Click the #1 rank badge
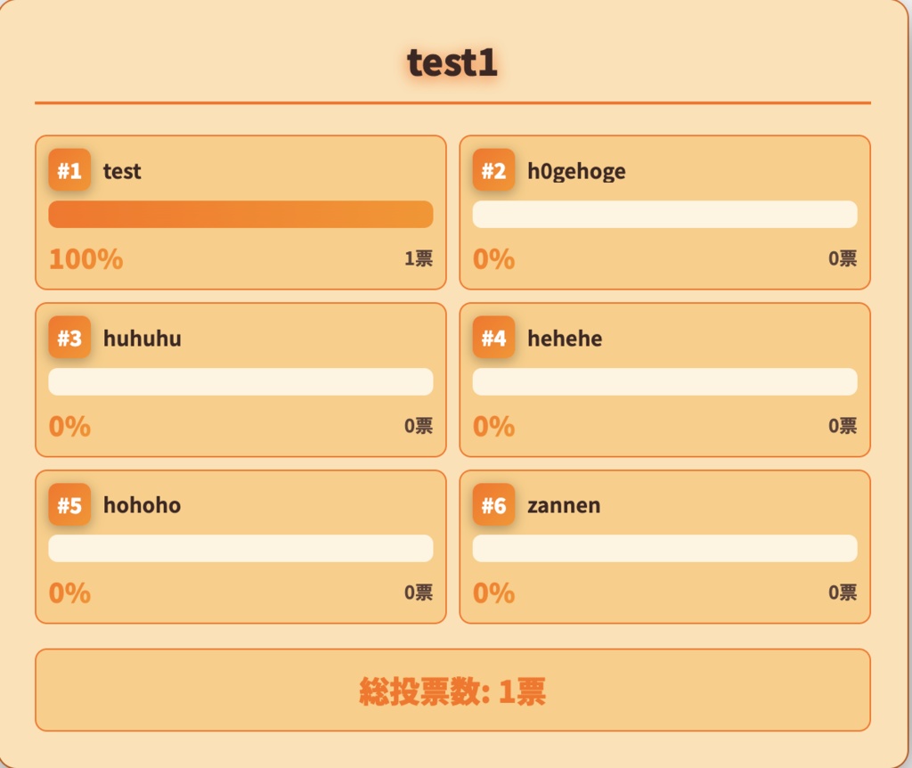The width and height of the screenshot is (912, 768). coord(69,170)
